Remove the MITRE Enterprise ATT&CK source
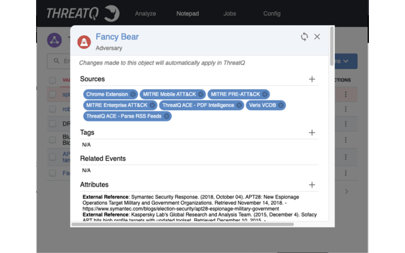Screen dimensions: 405x253 (x=153, y=105)
